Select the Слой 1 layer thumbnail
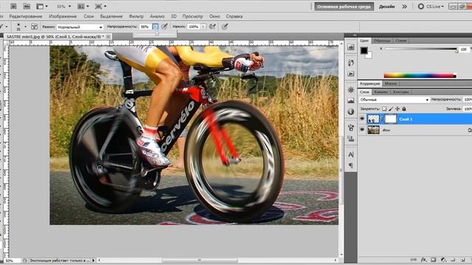472x265 pixels. pyautogui.click(x=373, y=119)
